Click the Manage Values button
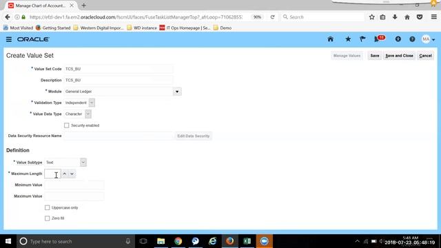The height and width of the screenshot is (248, 441). 347,56
